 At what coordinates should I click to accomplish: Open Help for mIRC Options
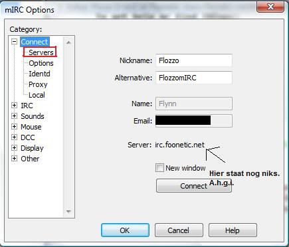tap(233, 230)
